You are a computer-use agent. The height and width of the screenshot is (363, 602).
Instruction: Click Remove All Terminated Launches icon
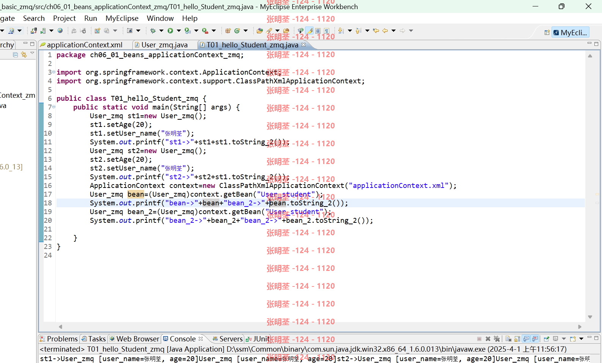[x=497, y=339]
